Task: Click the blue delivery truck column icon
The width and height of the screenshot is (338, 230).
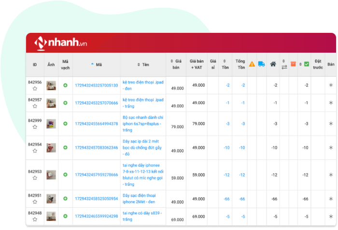Action: [x=261, y=64]
